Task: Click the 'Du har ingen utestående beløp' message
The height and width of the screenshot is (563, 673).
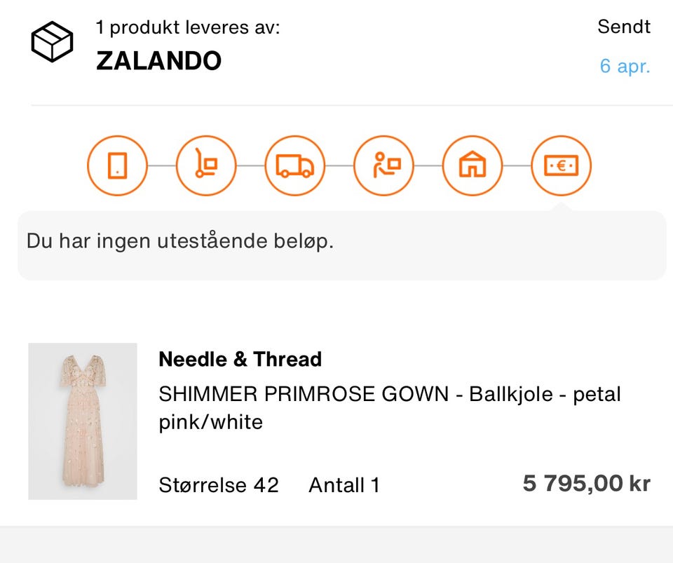Action: pyautogui.click(x=180, y=241)
